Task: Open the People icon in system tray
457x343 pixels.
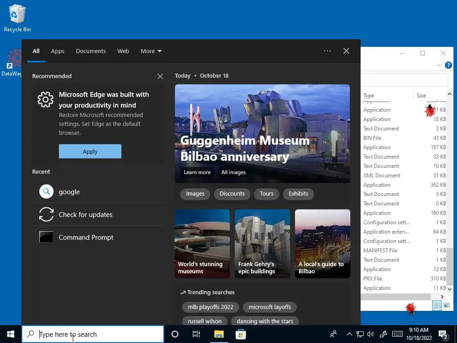Action: coord(333,334)
